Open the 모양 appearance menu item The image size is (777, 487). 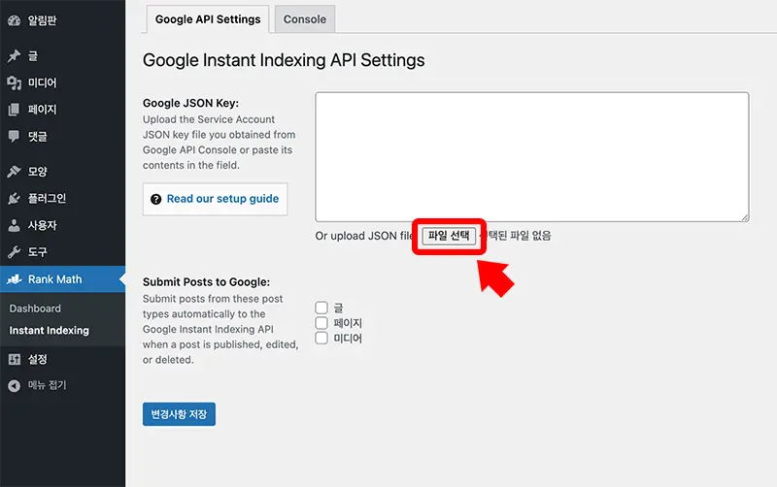[62, 172]
